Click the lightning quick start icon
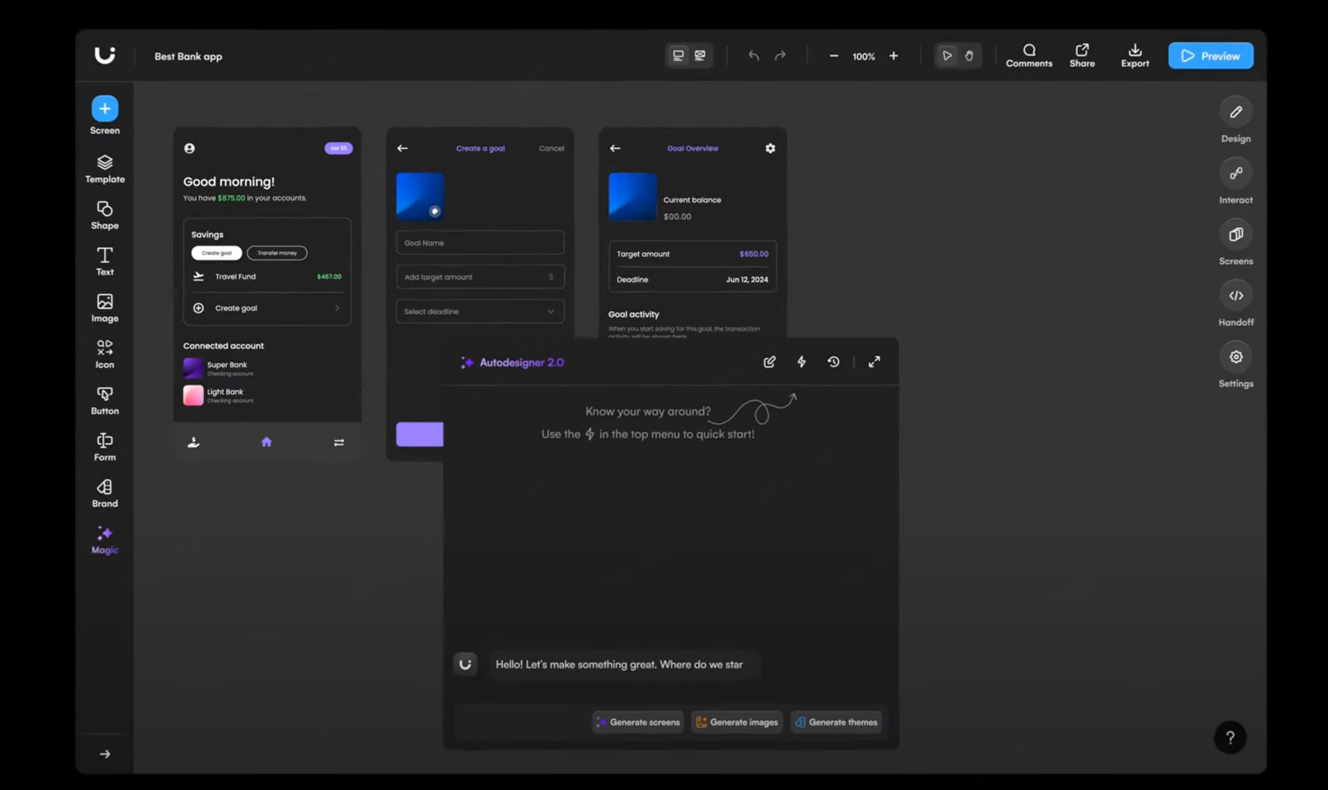1328x790 pixels. 801,362
